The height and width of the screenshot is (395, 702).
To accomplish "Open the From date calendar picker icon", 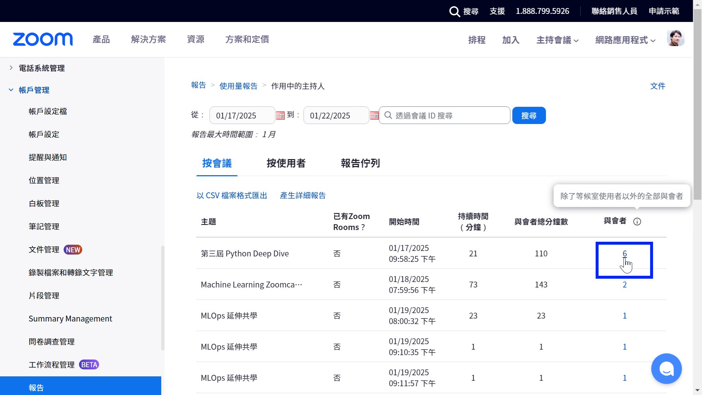I will 280,115.
